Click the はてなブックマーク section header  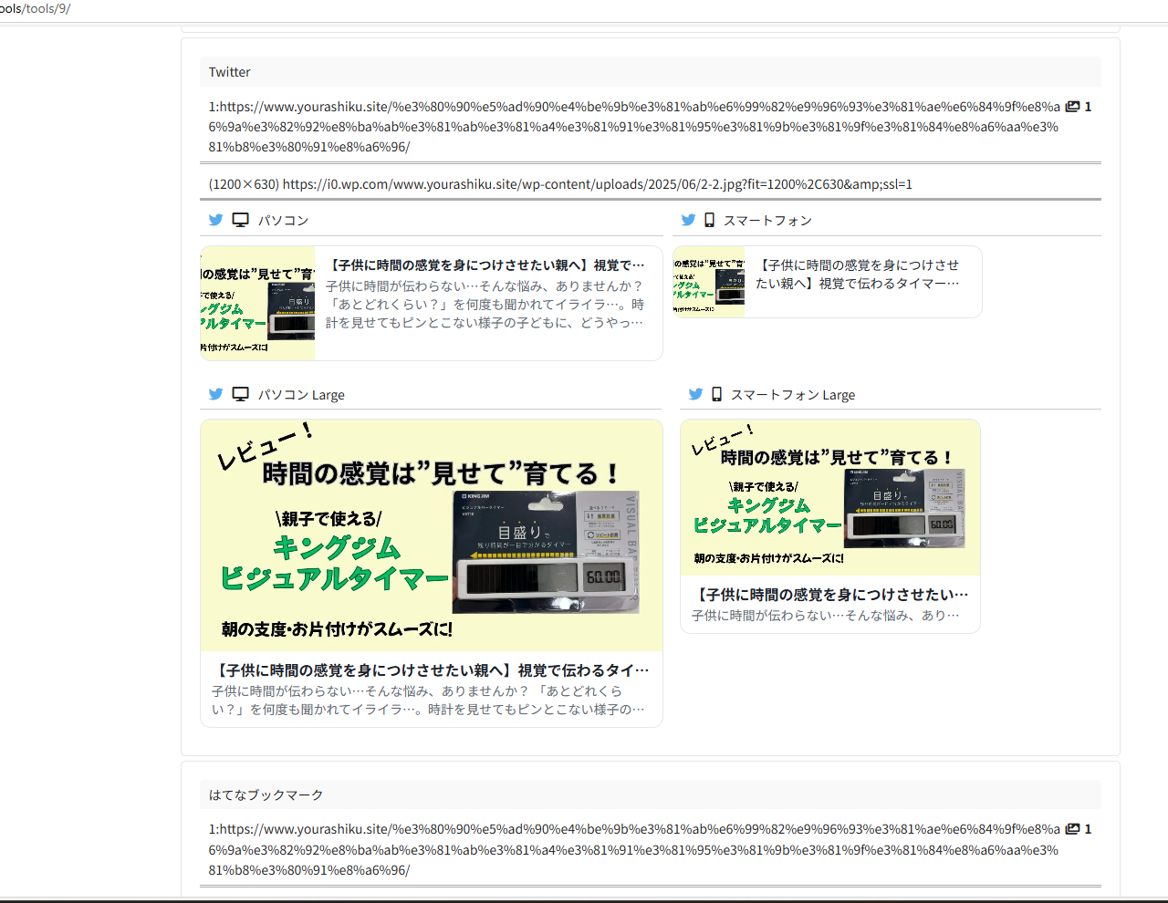click(x=650, y=794)
